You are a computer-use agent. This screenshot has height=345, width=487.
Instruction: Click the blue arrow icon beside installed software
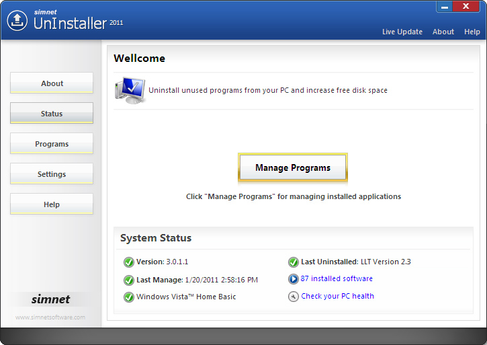click(x=294, y=279)
